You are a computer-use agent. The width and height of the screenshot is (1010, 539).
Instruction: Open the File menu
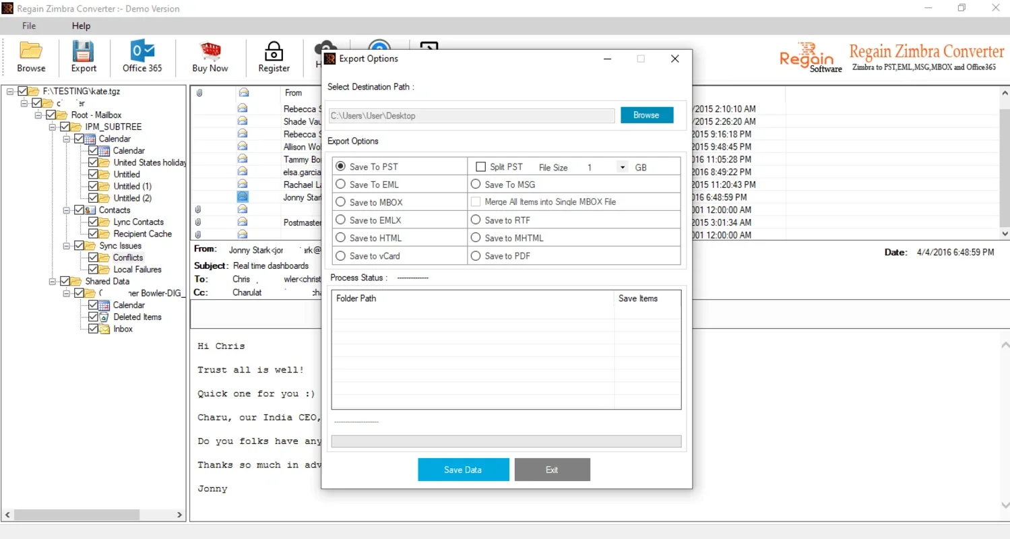29,26
